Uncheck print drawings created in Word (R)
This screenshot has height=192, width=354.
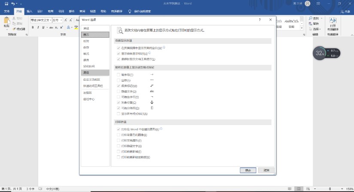118,129
